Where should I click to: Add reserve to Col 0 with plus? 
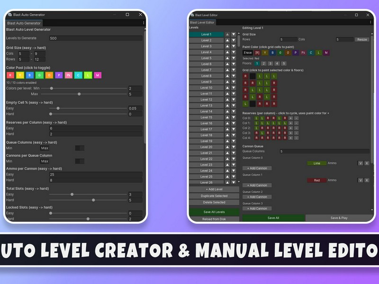point(290,118)
